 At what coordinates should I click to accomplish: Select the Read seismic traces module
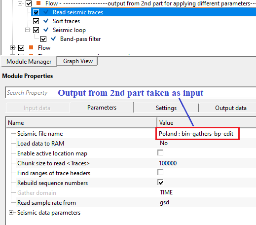click(78, 12)
